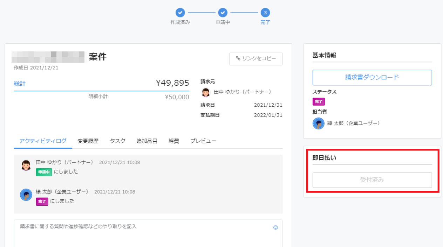
Task: Click the subtotal value ¥50,000
Action: [x=177, y=97]
